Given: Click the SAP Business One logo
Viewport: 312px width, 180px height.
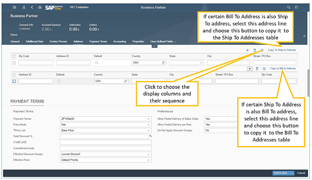Looking at the screenshot, I should click(x=54, y=7).
